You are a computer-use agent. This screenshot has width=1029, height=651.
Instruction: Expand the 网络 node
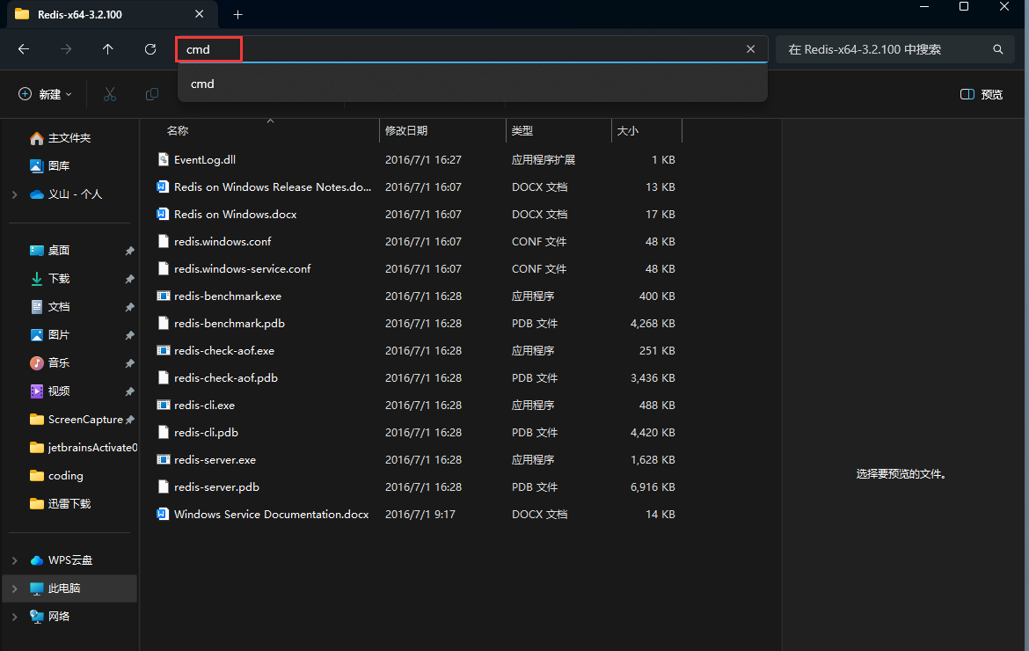pyautogui.click(x=14, y=617)
